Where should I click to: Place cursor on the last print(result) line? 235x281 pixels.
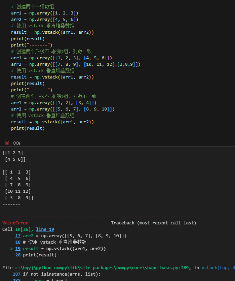pos(28,128)
